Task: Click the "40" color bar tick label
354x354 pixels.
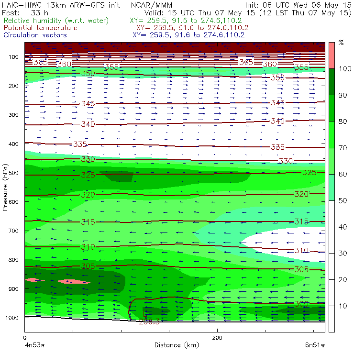Action: (343, 227)
